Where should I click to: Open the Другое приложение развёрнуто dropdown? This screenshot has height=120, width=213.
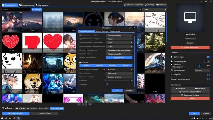(119, 39)
